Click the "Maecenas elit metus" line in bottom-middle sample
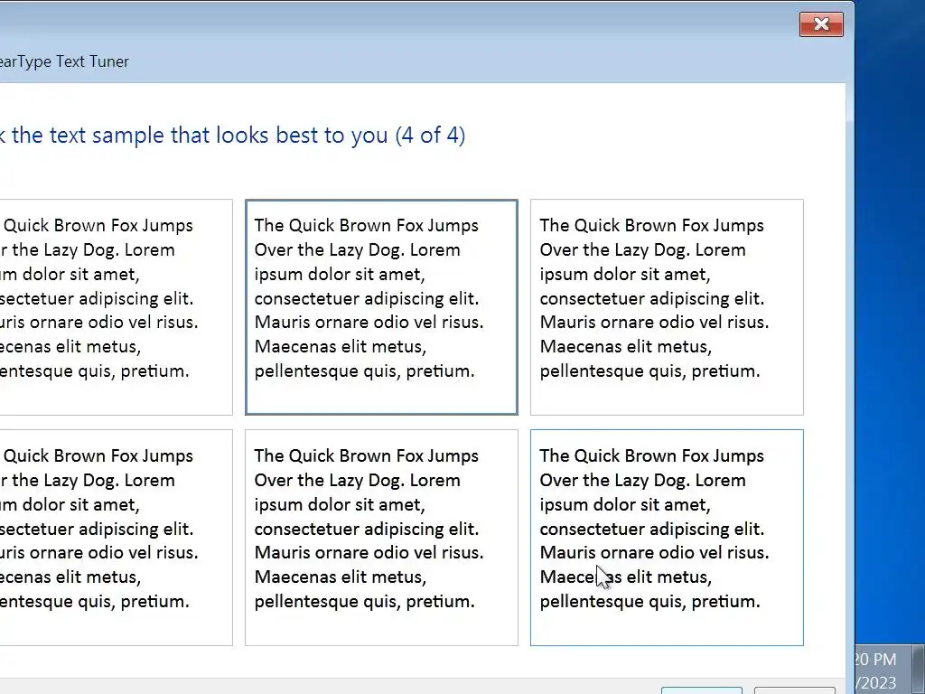 [x=341, y=577]
